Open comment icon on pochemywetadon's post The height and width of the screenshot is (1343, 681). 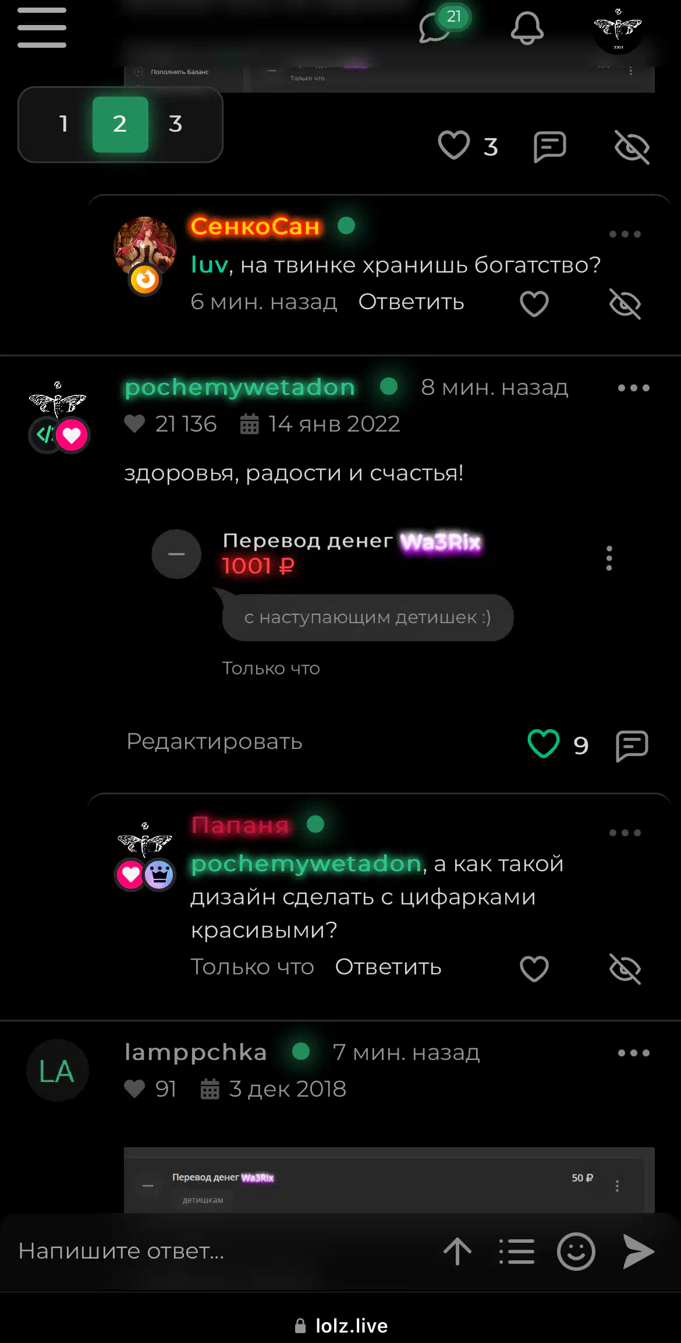pos(632,745)
